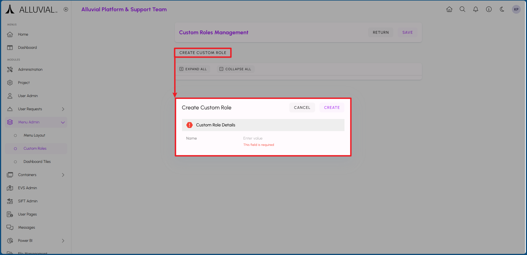
Task: Expand the Containers submenu
Action: [x=63, y=175]
